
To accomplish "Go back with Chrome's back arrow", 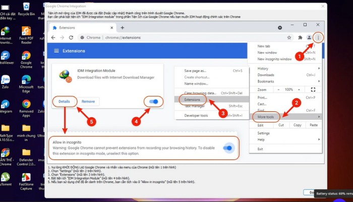I will point(53,37).
